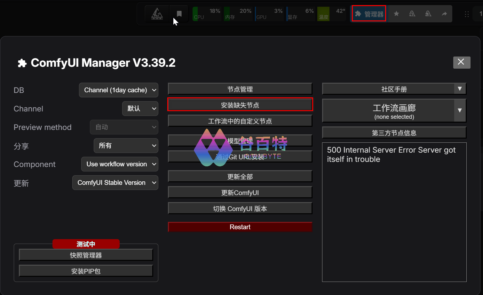This screenshot has width=483, height=295.
Task: Expand the 社区手册 dropdown arrow
Action: click(x=460, y=89)
